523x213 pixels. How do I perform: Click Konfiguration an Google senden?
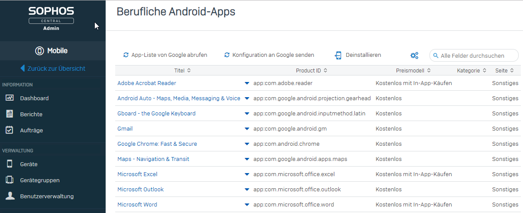[269, 55]
